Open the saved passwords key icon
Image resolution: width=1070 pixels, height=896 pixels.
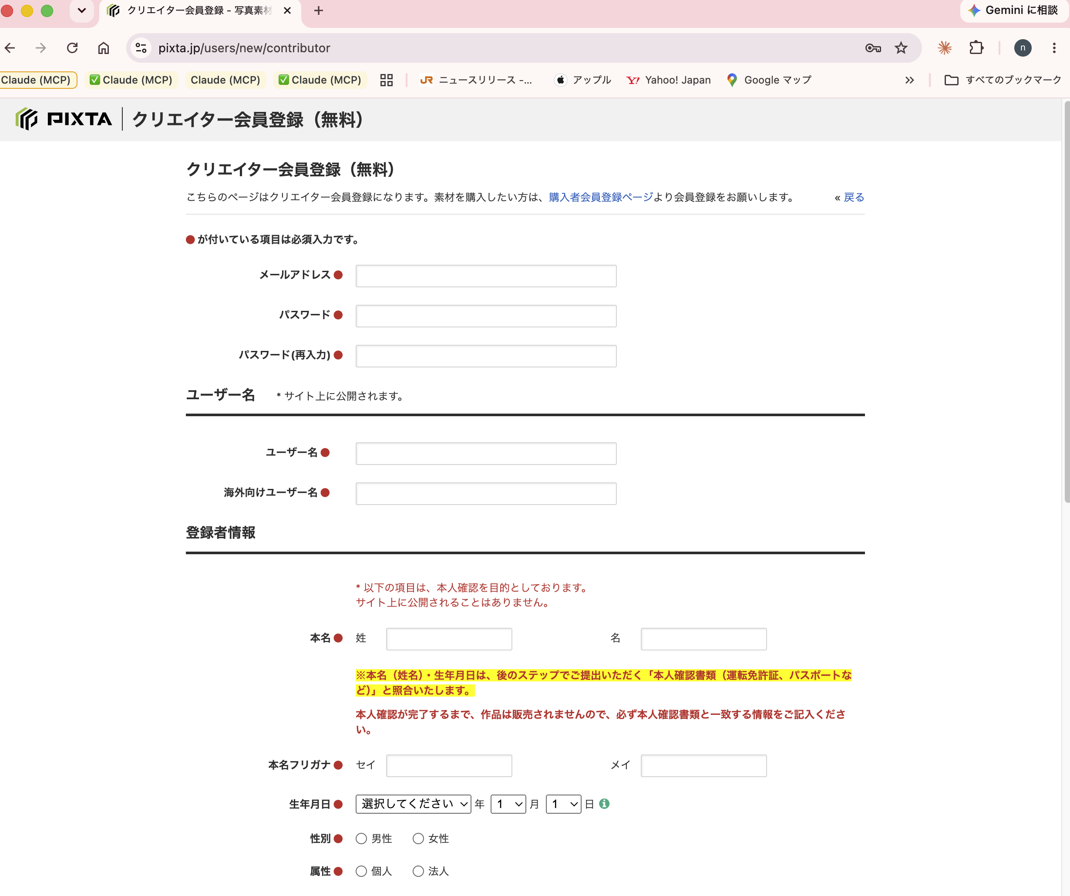click(x=873, y=48)
